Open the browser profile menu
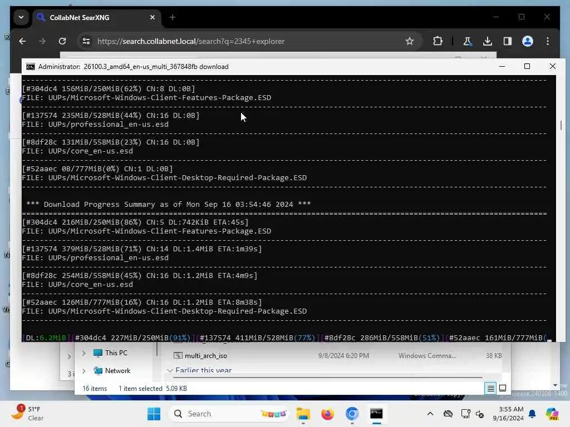570x427 pixels. pos(528,41)
